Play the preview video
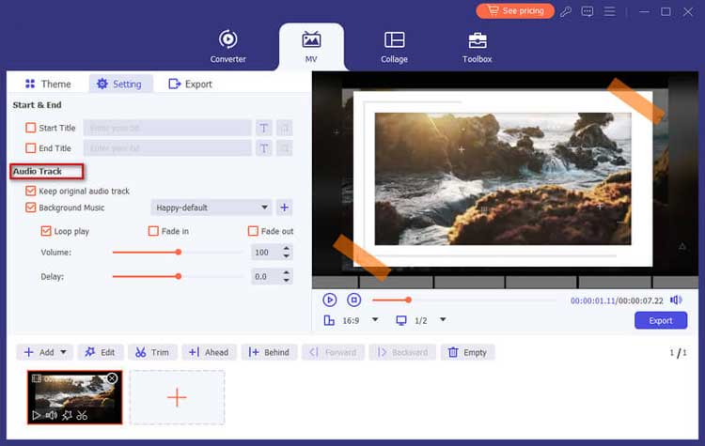The width and height of the screenshot is (705, 446). 330,300
